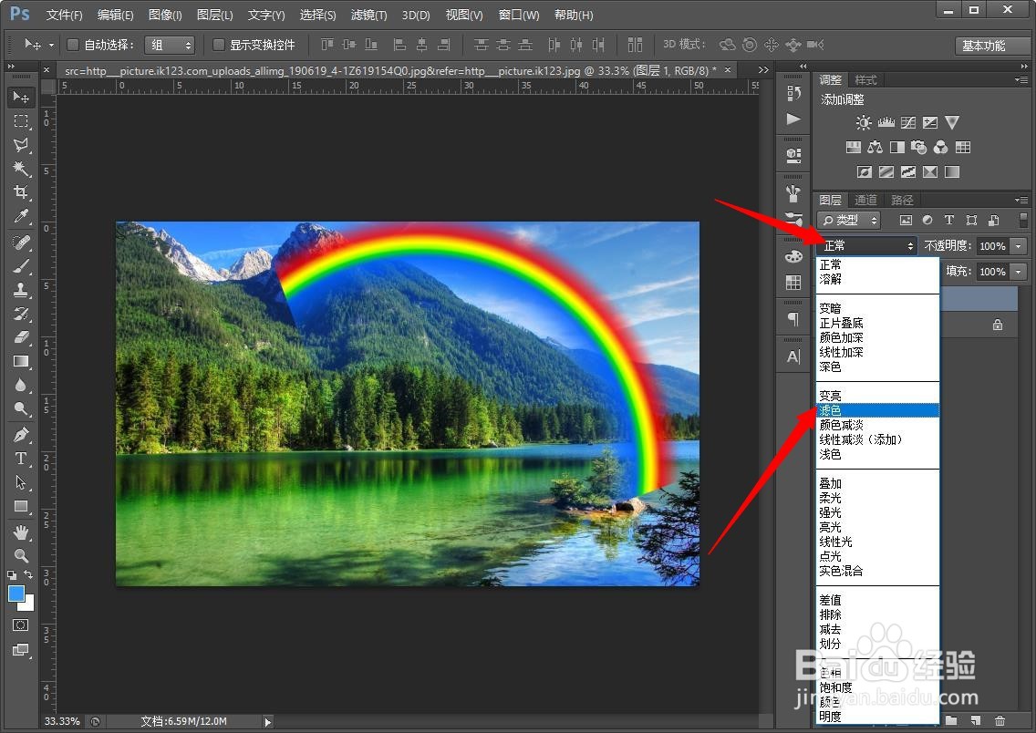Toggle pixel layer filter
Viewport: 1036px width, 733px height.
pyautogui.click(x=906, y=220)
